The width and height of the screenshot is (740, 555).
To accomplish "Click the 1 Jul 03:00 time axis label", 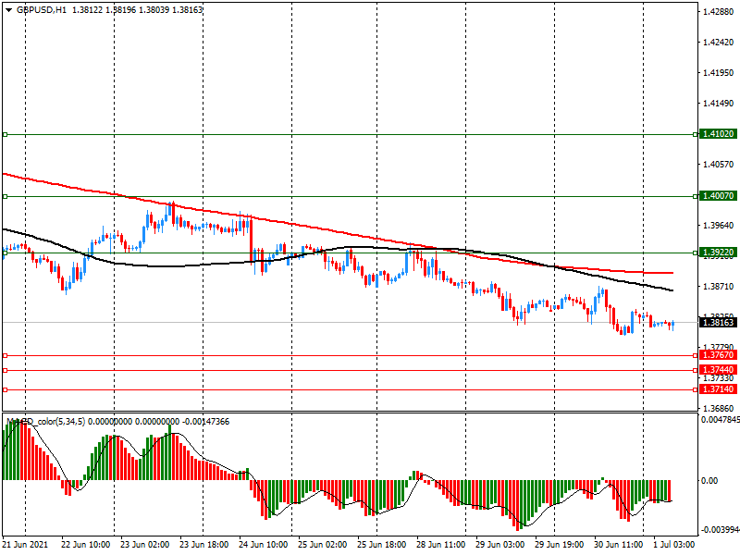I will (x=674, y=545).
